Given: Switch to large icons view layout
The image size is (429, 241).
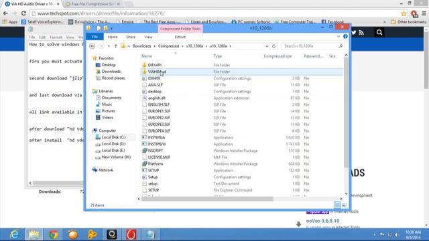Looking at the screenshot, I should tap(344, 205).
